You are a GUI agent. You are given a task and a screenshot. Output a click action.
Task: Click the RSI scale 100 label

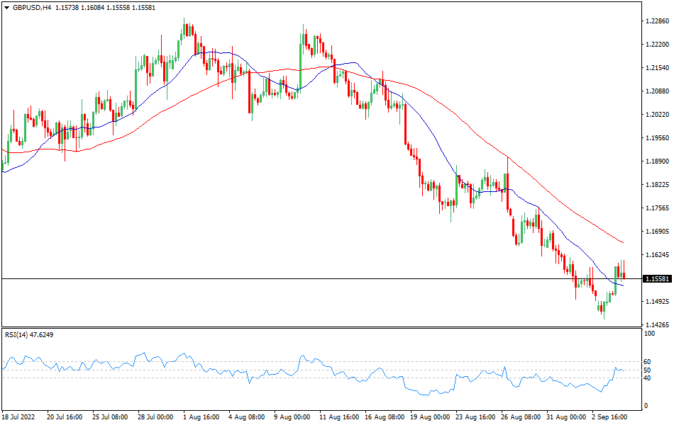(648, 334)
